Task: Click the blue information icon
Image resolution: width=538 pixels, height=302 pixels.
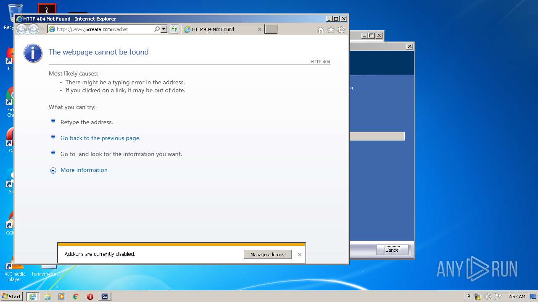Action: [33, 53]
